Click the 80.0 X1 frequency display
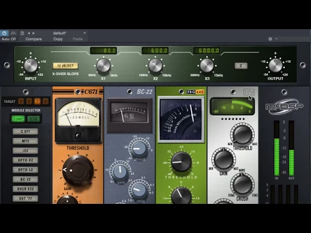 [x=104, y=50]
